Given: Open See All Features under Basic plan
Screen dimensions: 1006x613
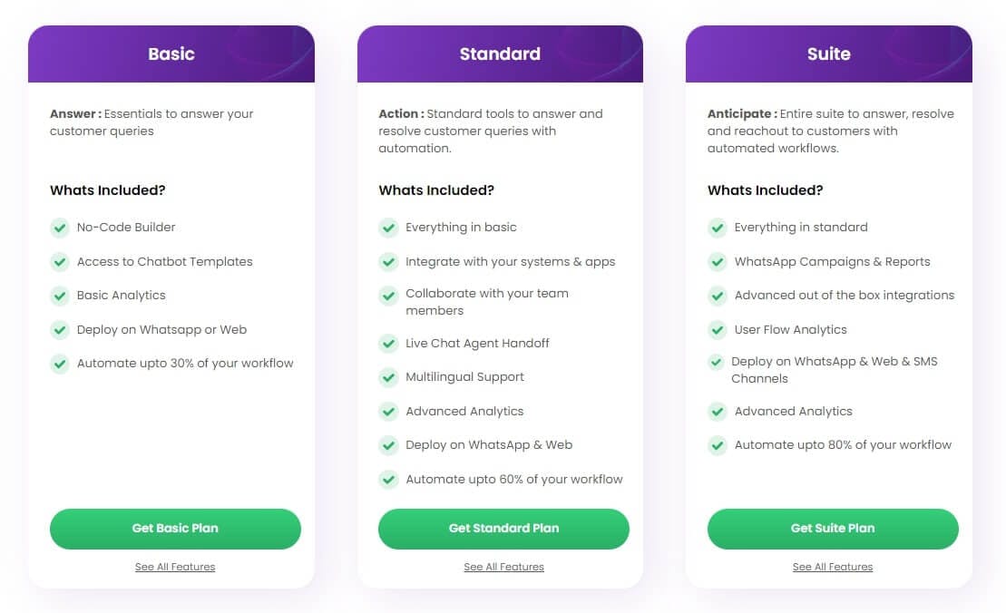Looking at the screenshot, I should pos(175,567).
